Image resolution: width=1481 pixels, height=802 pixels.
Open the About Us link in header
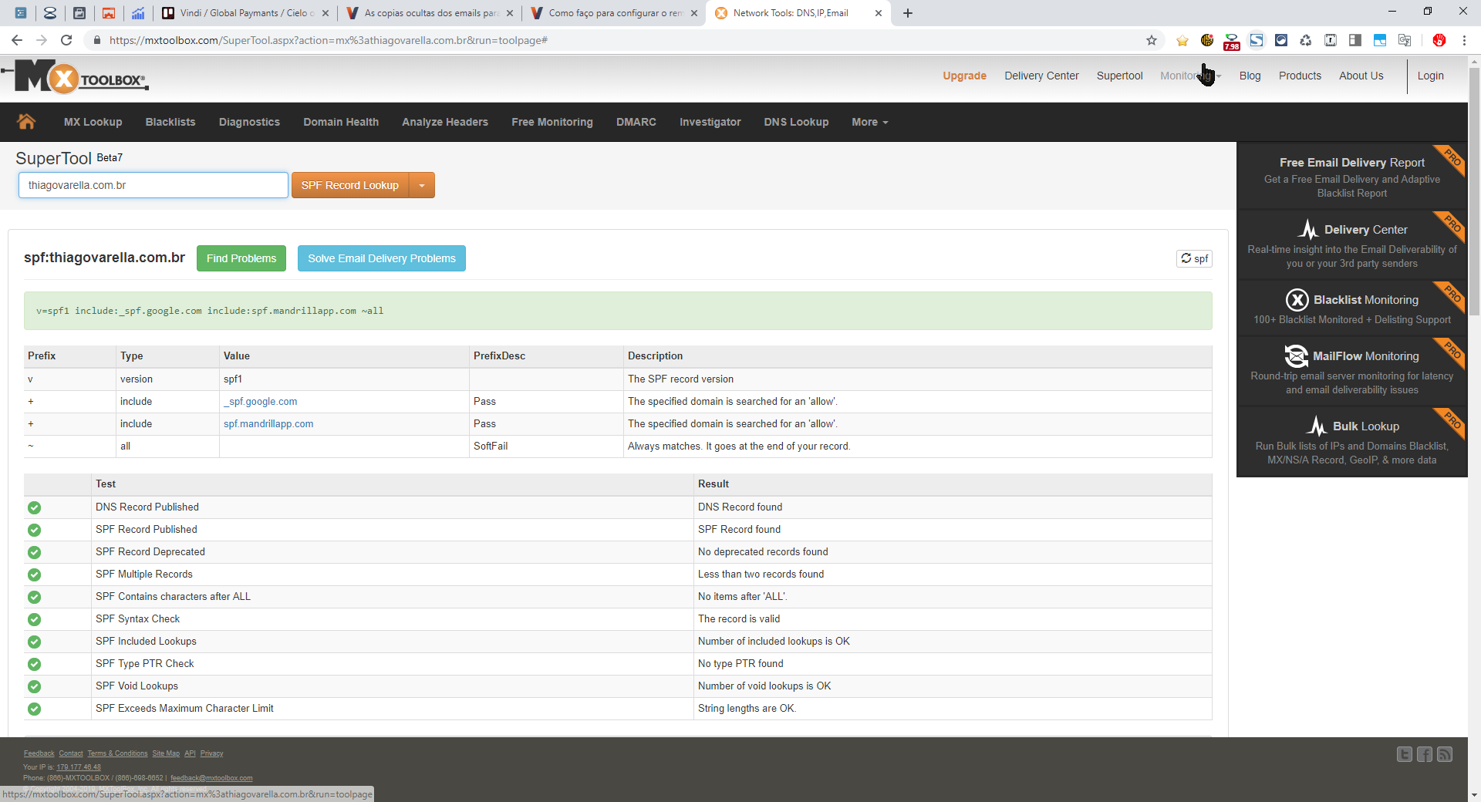[1361, 76]
